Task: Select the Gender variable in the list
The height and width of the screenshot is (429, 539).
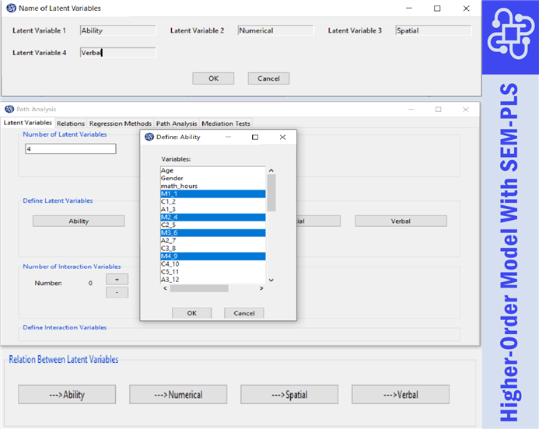Action: click(173, 178)
